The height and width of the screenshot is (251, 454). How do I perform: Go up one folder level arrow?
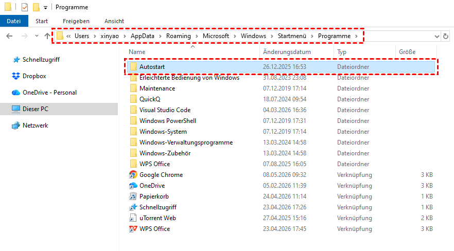click(x=47, y=36)
